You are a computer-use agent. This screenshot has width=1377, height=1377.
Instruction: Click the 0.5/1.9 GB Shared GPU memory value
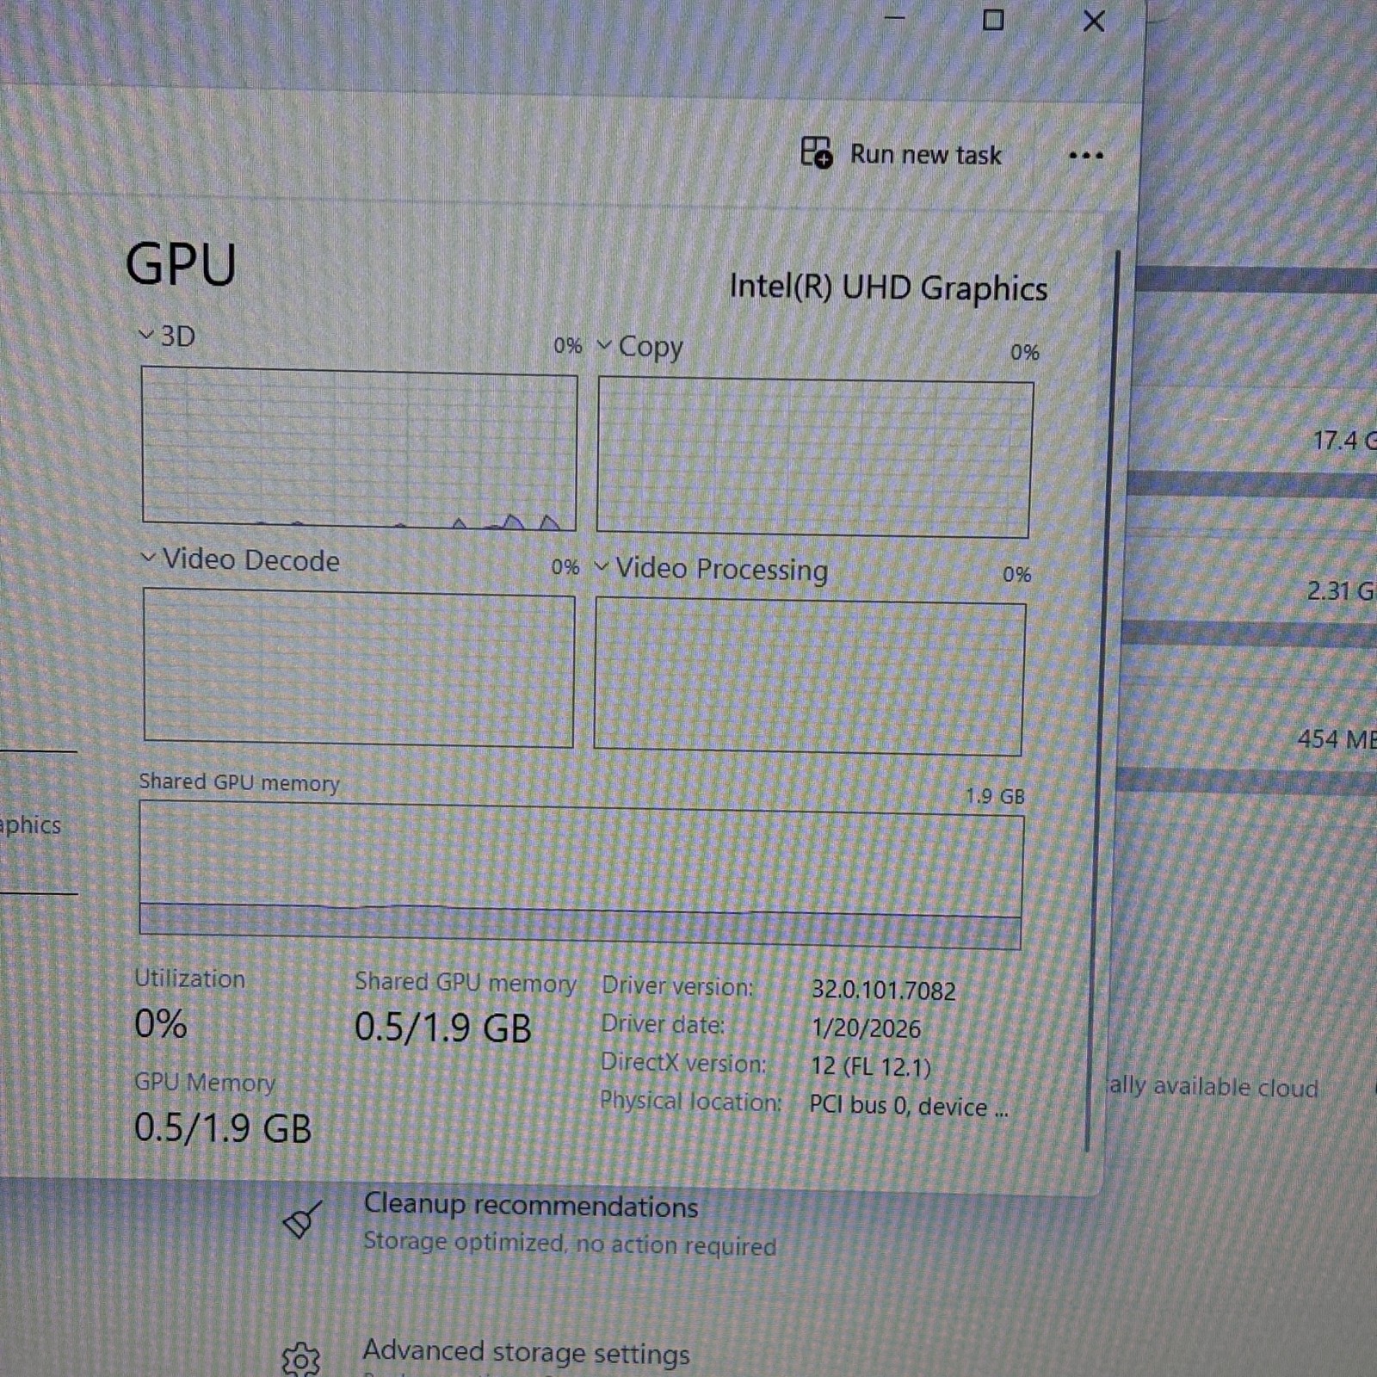(443, 1028)
